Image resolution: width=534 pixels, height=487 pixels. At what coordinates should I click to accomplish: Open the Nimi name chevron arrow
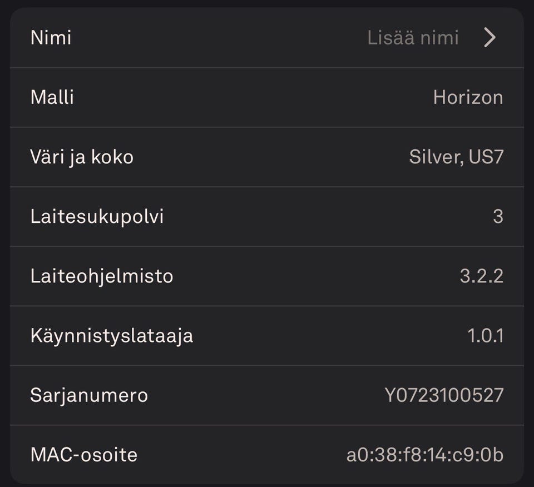489,38
